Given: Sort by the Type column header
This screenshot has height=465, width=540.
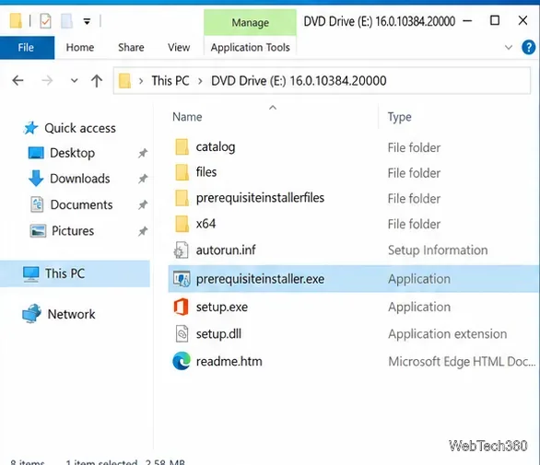Looking at the screenshot, I should coord(400,117).
